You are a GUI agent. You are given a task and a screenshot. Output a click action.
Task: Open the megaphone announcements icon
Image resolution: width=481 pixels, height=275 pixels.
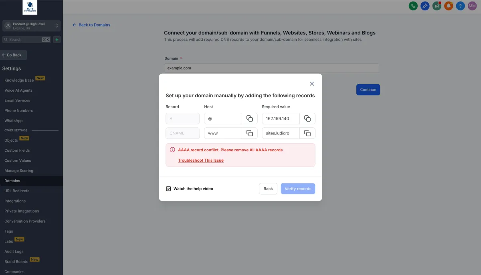coord(437,6)
